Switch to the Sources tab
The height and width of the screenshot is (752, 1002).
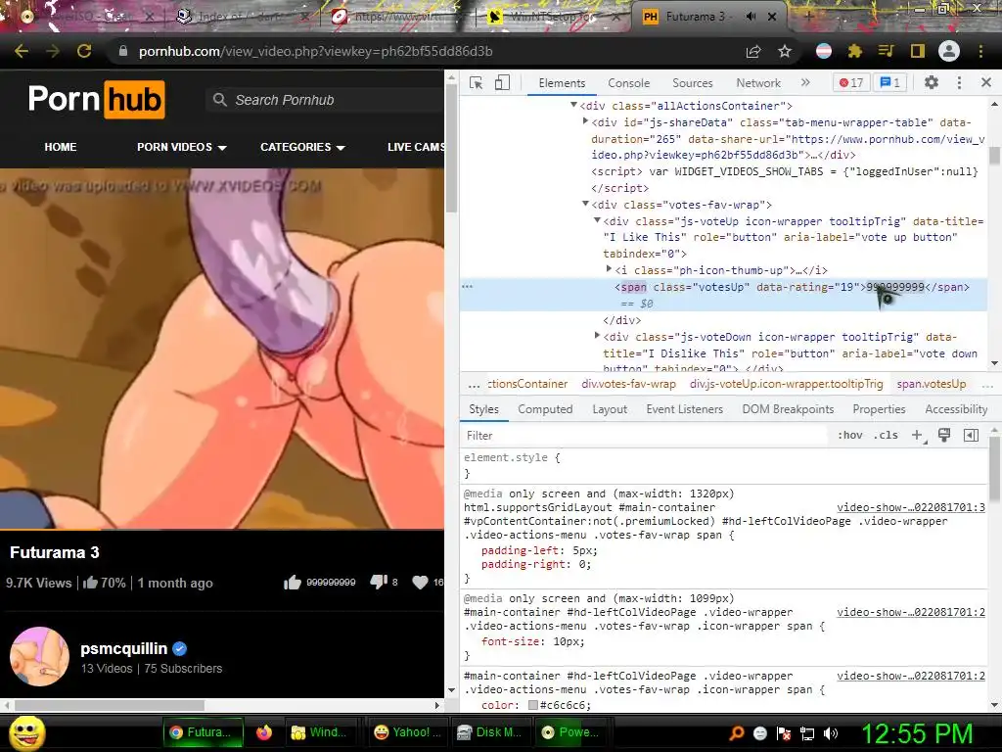click(692, 83)
